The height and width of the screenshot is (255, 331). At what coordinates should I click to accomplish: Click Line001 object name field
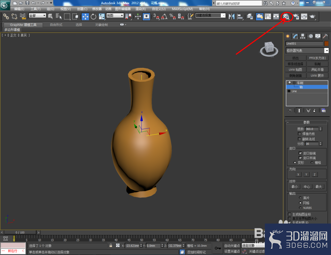pyautogui.click(x=305, y=43)
